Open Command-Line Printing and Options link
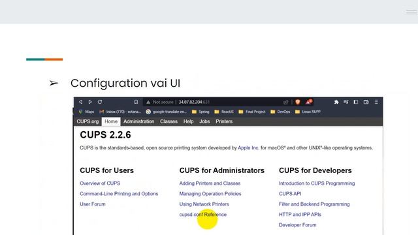Viewport: 418px width, 235px height. point(119,194)
